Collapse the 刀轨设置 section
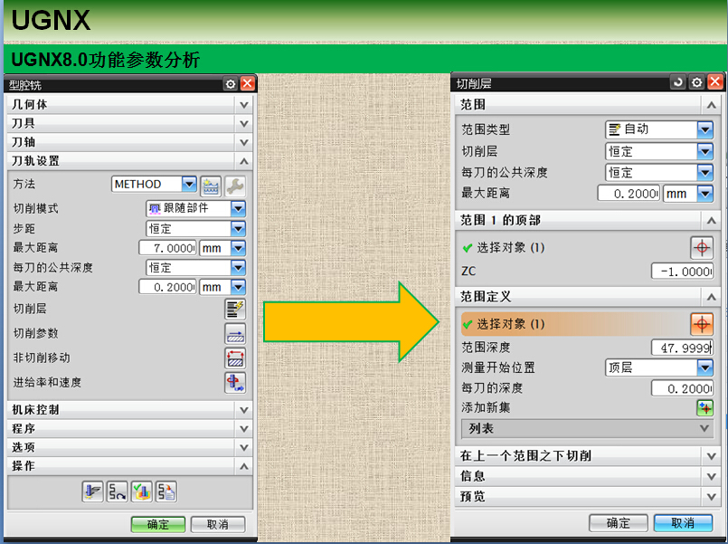This screenshot has width=728, height=544. click(244, 161)
